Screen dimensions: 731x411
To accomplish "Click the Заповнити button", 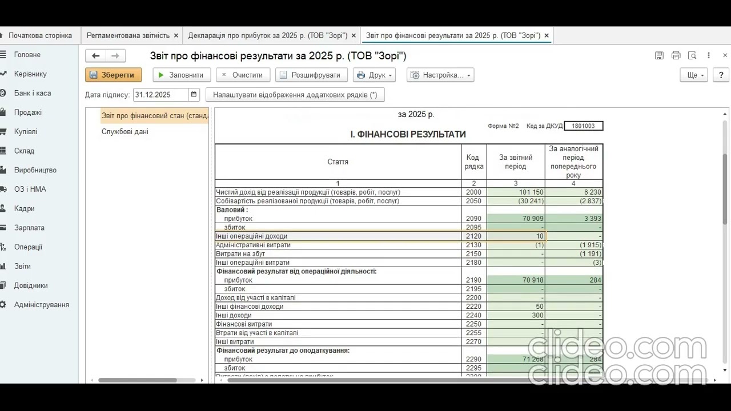I will (x=182, y=75).
